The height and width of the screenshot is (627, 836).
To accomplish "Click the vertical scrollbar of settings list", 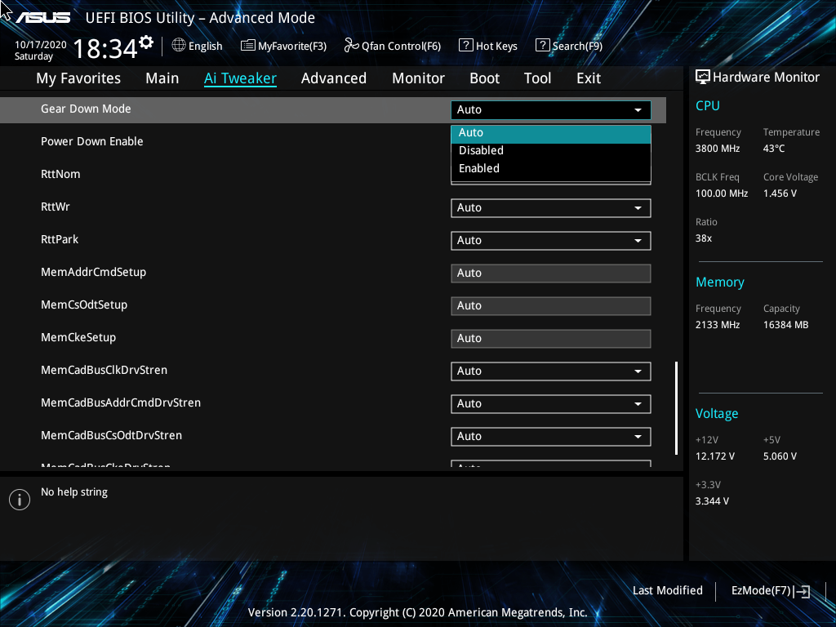I will coord(676,408).
